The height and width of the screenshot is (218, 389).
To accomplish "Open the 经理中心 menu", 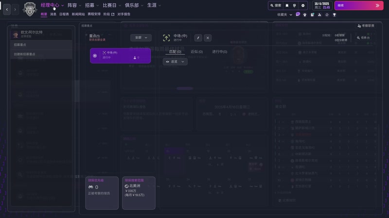I will (x=50, y=5).
